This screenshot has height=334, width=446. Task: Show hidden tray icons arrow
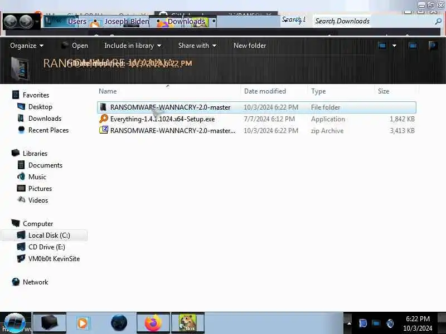point(350,323)
